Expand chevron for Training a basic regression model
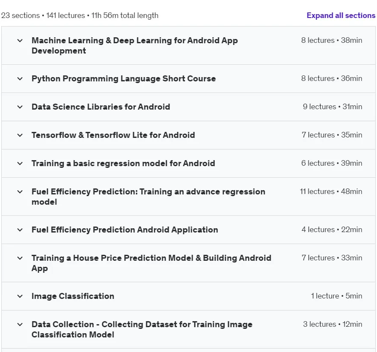377x352 pixels. [20, 164]
